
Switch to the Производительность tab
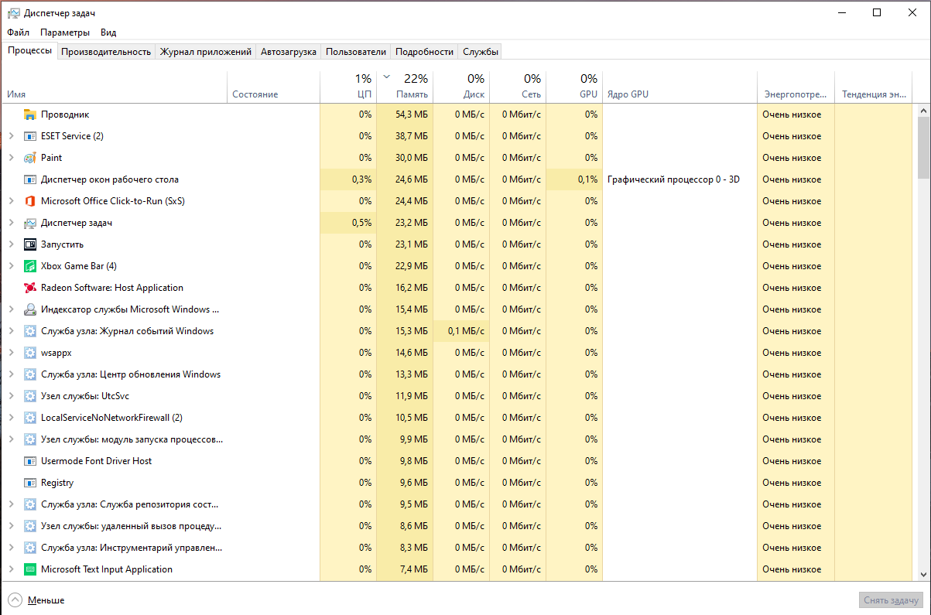point(105,52)
